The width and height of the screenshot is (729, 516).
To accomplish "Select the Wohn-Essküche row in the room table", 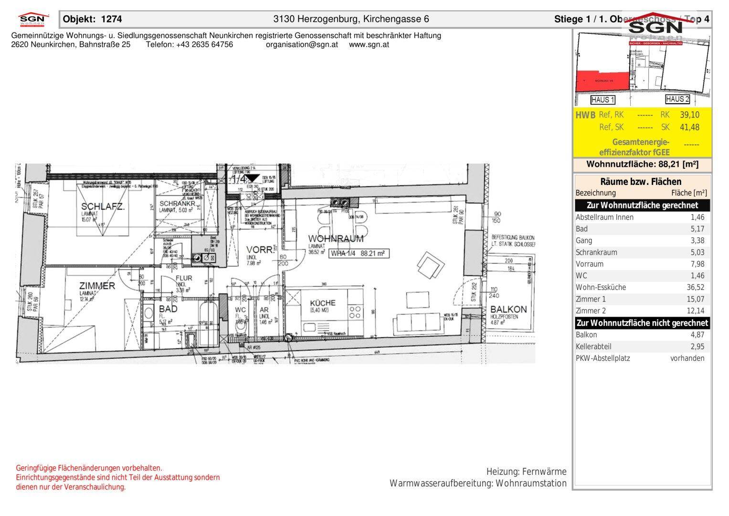I will pyautogui.click(x=642, y=287).
